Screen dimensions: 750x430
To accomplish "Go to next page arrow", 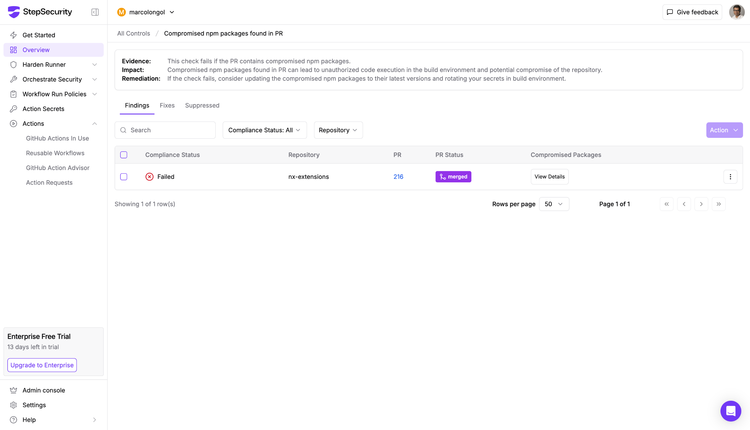I will click(x=701, y=204).
